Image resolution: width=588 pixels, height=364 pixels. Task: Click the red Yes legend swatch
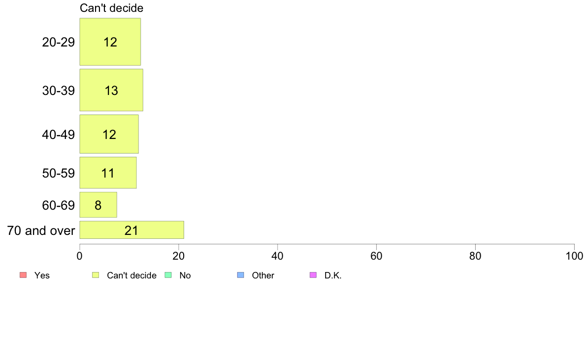click(23, 275)
